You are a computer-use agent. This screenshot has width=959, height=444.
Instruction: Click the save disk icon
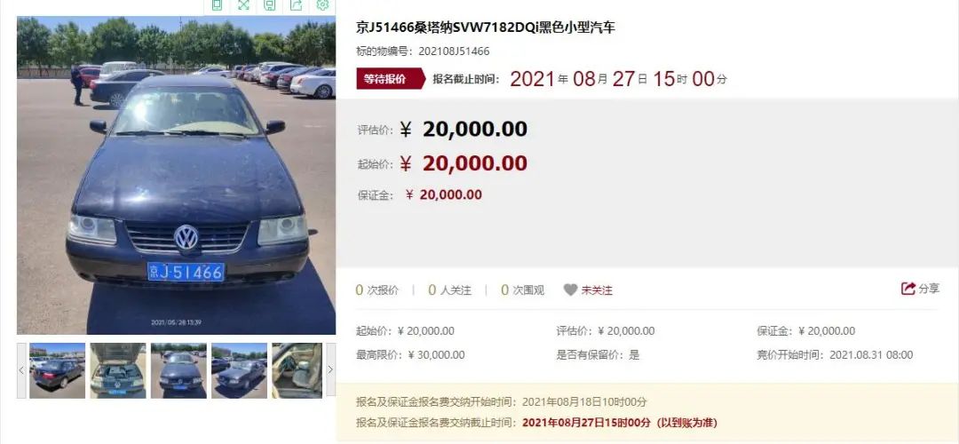pos(270,5)
